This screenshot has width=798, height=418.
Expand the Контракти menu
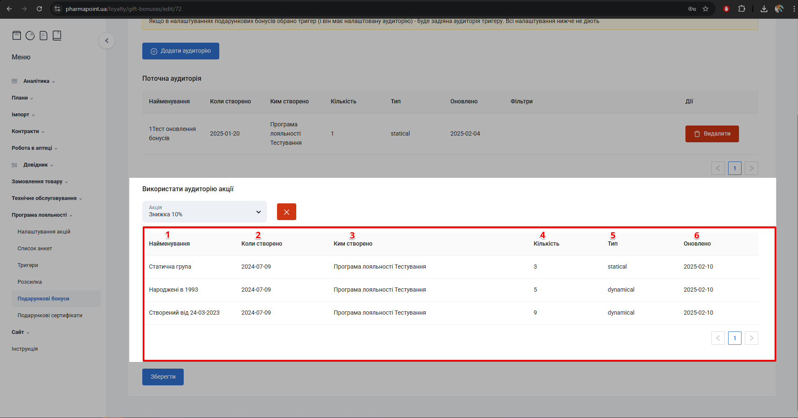tap(28, 131)
